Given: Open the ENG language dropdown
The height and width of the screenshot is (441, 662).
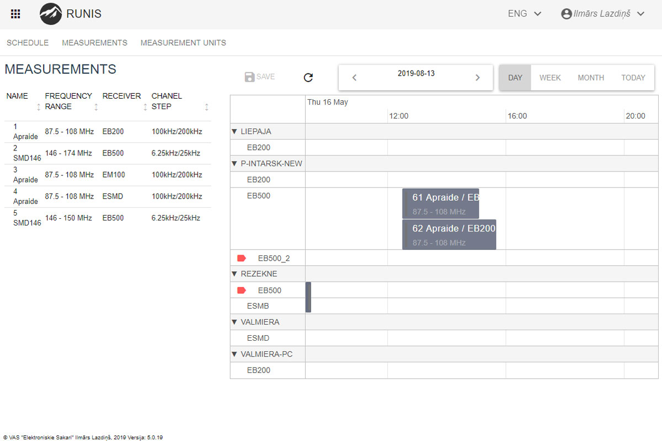Looking at the screenshot, I should (525, 14).
